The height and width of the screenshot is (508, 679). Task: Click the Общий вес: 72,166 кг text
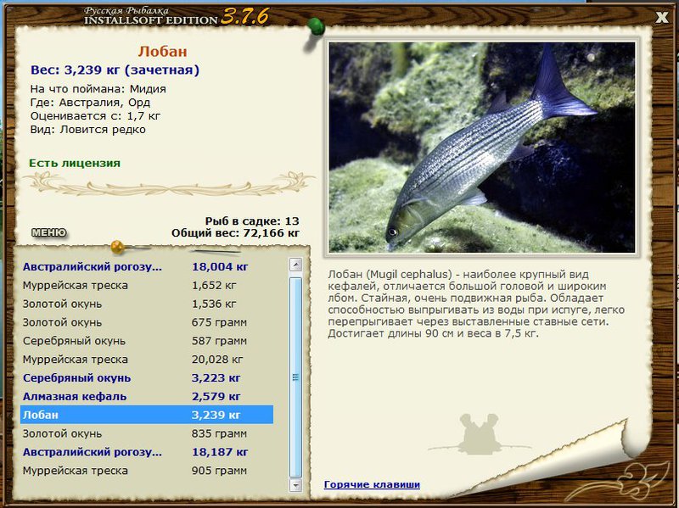235,233
